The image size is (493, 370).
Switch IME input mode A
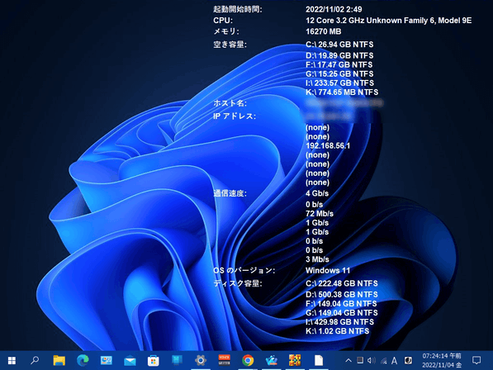point(394,361)
